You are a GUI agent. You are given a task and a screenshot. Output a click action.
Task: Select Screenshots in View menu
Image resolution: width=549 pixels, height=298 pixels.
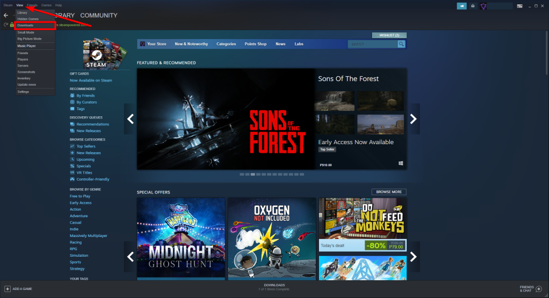click(35, 72)
